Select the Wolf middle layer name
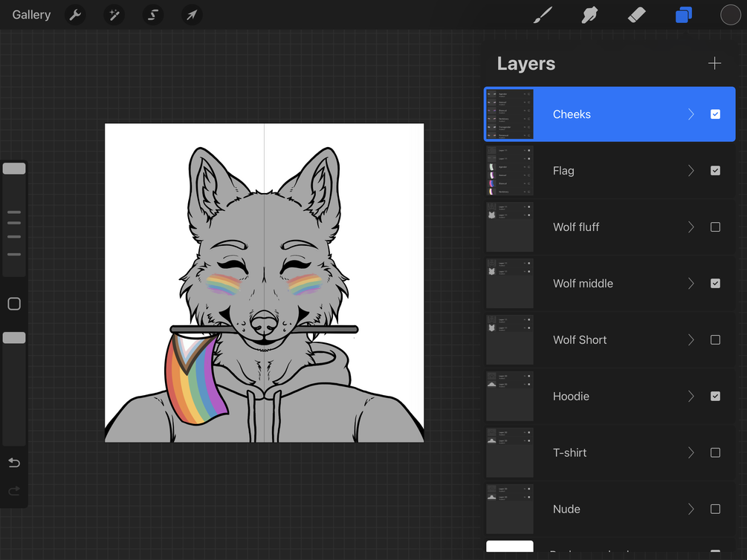The image size is (747, 560). [x=583, y=283]
